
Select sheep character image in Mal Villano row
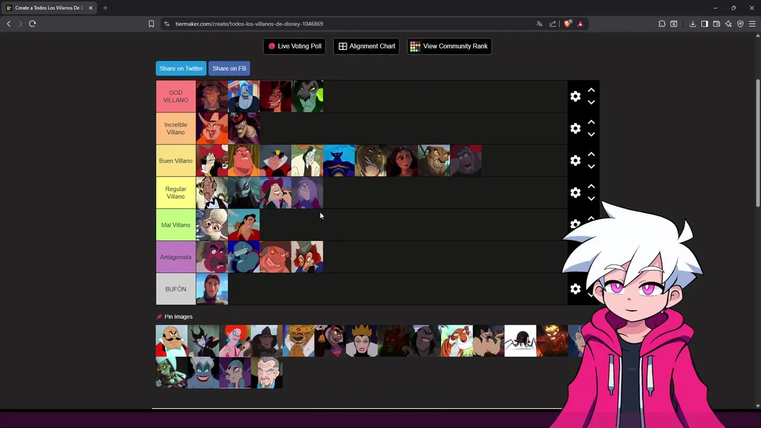click(x=212, y=225)
